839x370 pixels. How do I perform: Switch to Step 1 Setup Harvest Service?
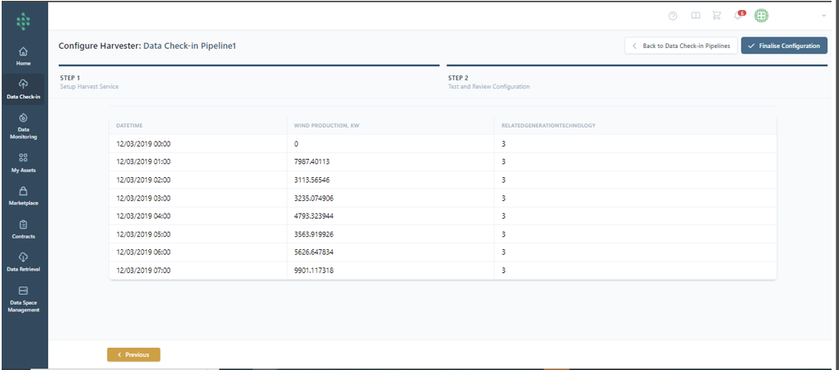(x=95, y=82)
